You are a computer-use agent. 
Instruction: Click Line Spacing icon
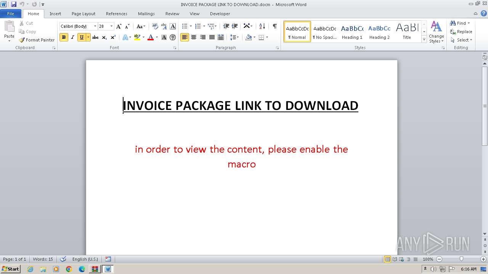click(233, 37)
